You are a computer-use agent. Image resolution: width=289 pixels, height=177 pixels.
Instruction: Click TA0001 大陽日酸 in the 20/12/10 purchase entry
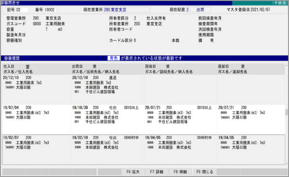(18, 87)
